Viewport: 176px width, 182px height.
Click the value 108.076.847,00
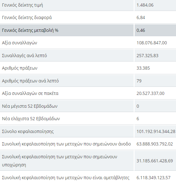(x=152, y=43)
